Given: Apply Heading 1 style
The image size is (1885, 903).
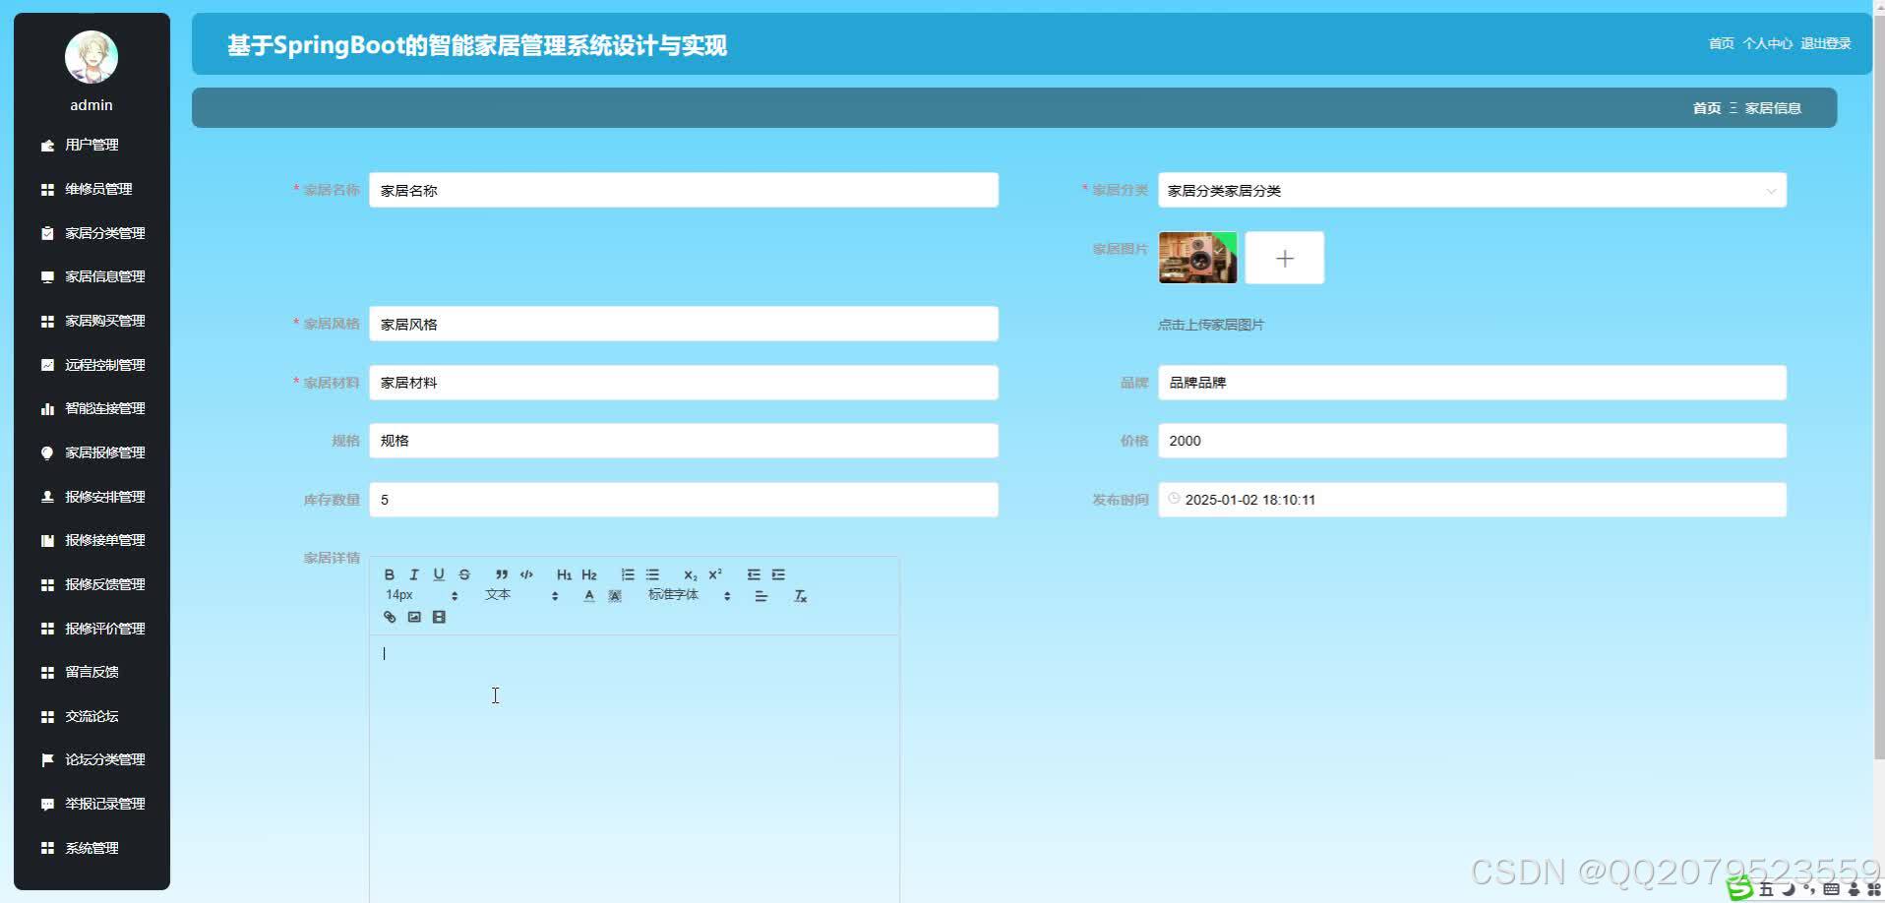Looking at the screenshot, I should 564,574.
